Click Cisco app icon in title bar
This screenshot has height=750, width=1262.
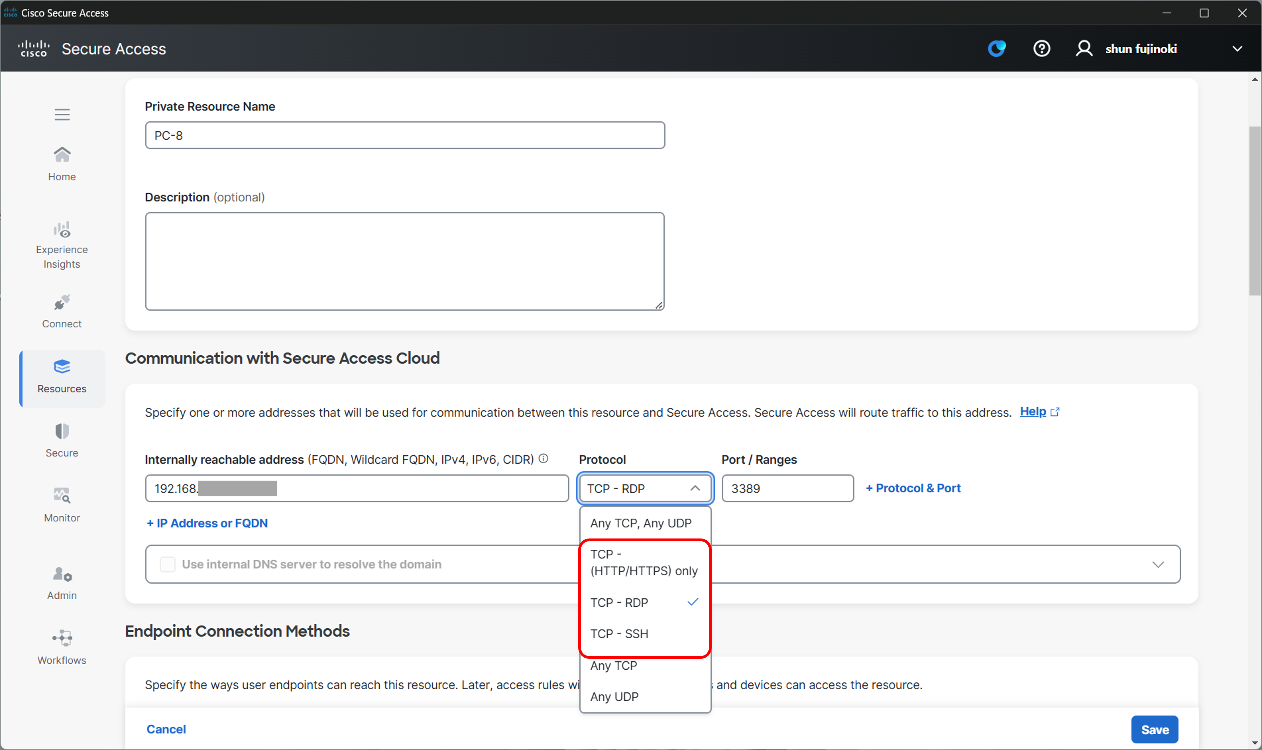tap(10, 13)
